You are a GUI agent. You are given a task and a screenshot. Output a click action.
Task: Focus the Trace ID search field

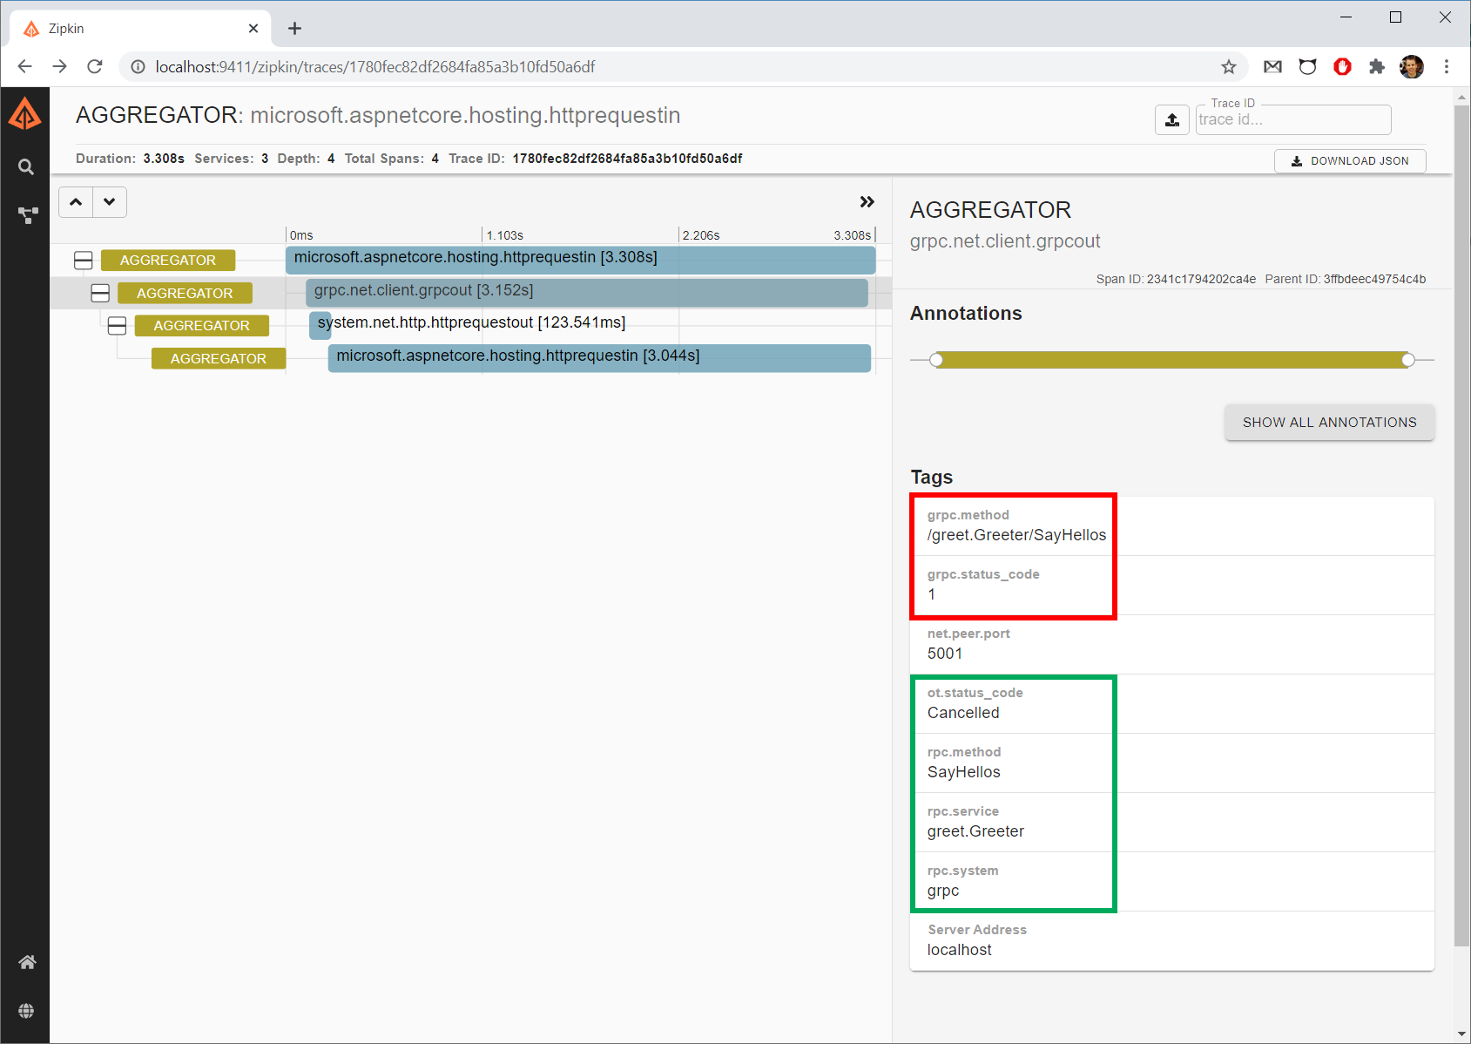pyautogui.click(x=1293, y=119)
